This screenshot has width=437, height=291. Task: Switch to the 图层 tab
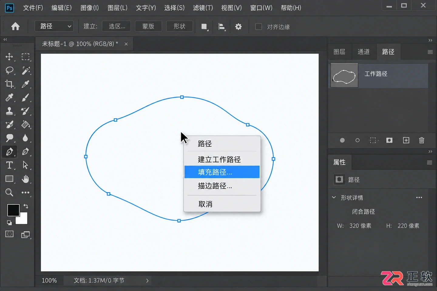point(339,52)
